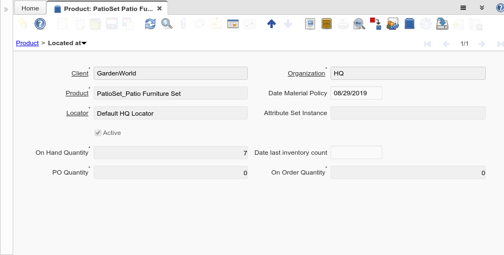Go to parent record with the up arrow
This screenshot has width=504, height=255.
pyautogui.click(x=271, y=24)
